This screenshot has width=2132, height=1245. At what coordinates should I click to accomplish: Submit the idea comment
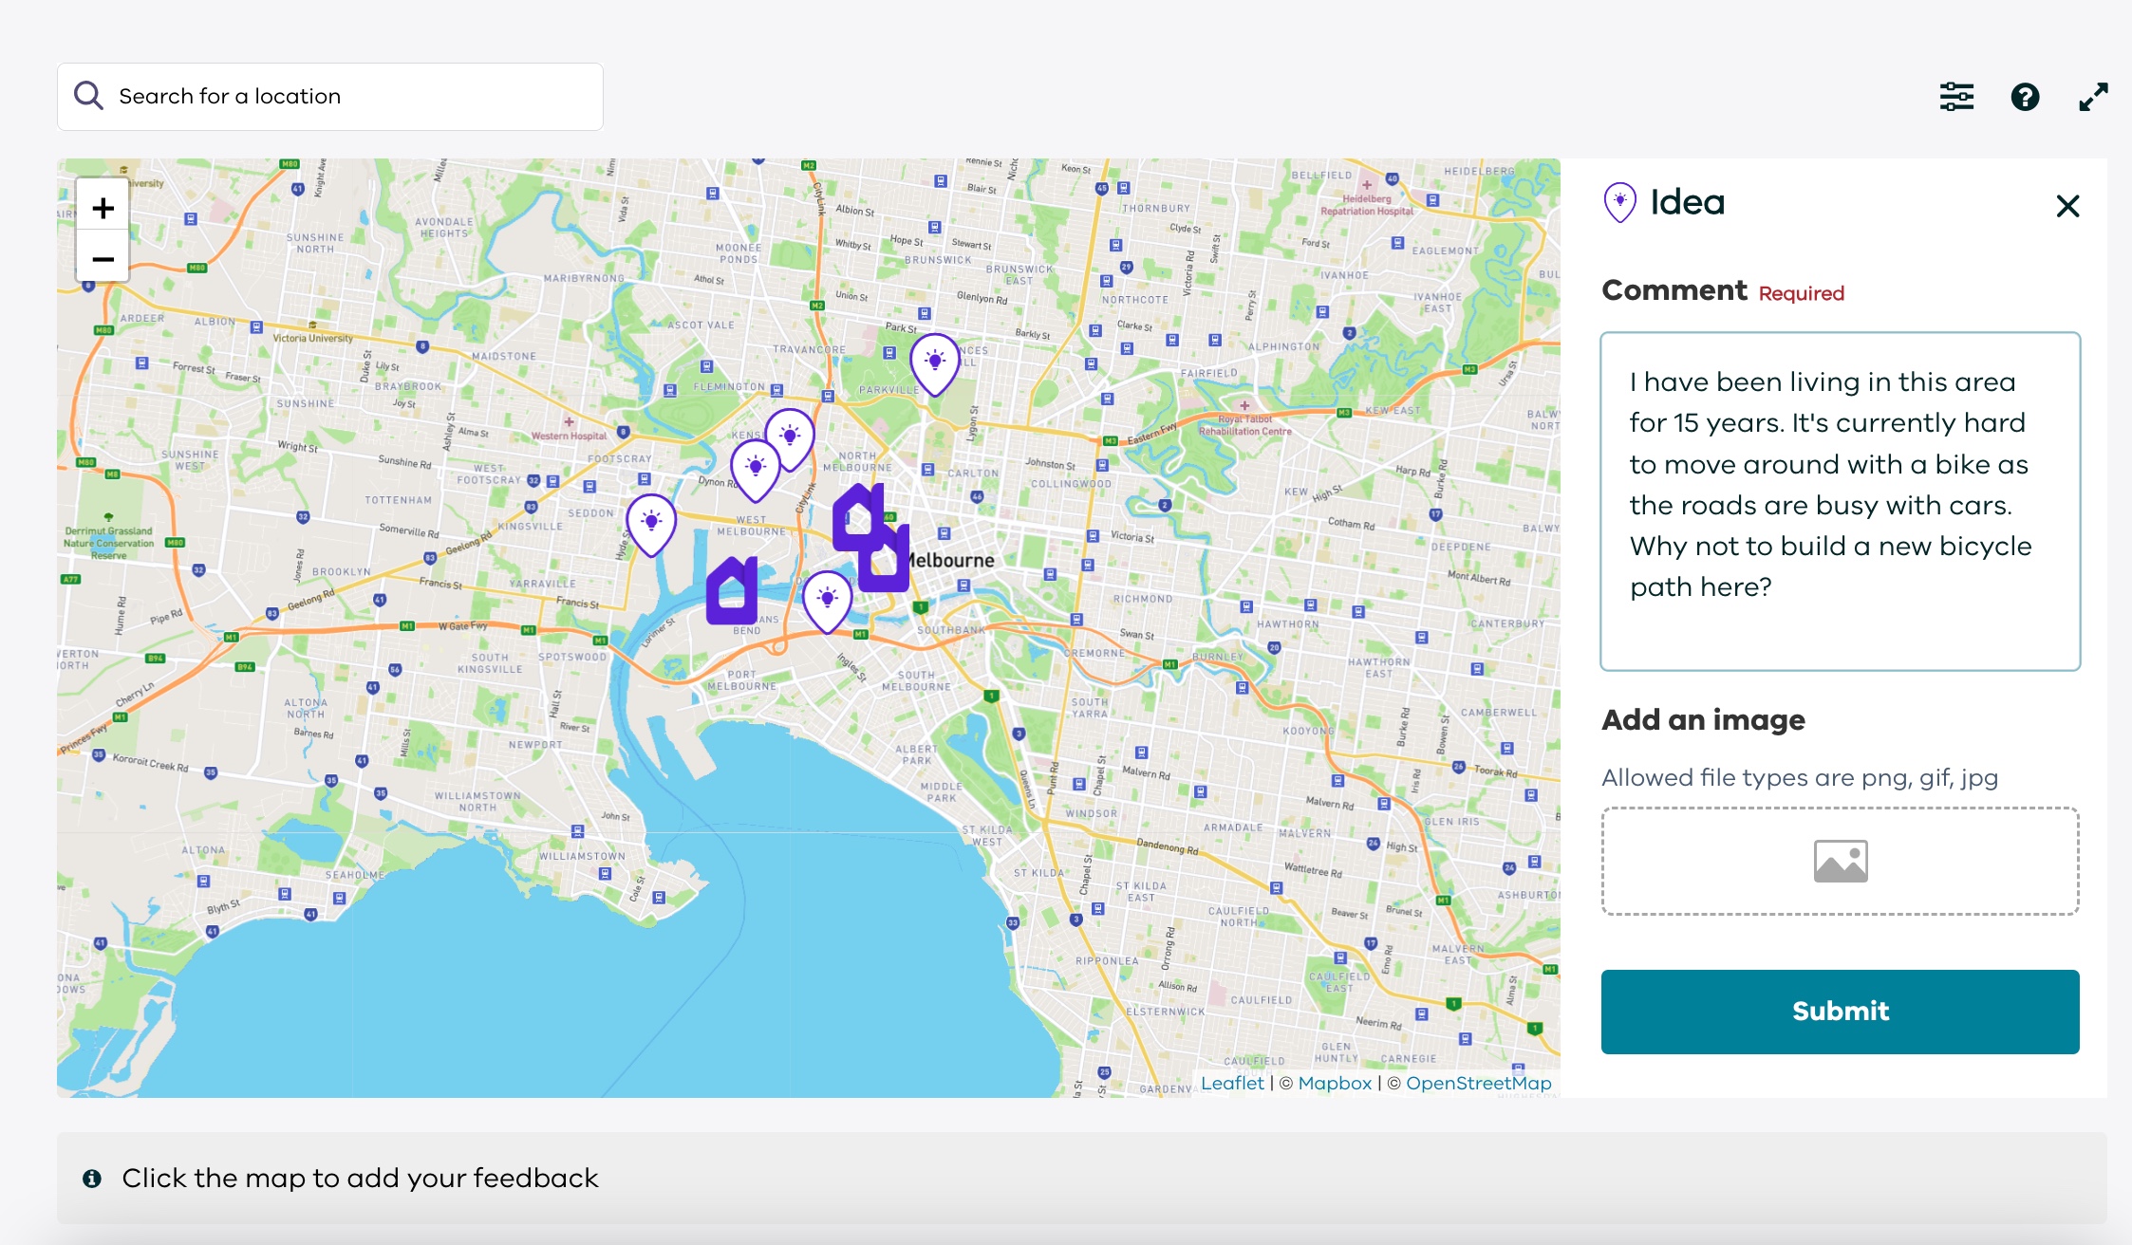pyautogui.click(x=1840, y=1011)
